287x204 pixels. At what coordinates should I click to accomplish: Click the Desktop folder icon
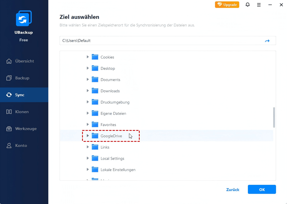coord(95,68)
